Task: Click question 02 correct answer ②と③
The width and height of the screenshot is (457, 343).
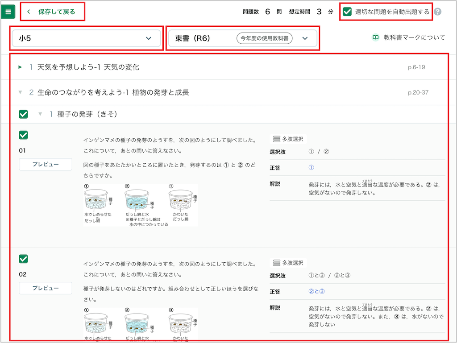Action: click(316, 291)
